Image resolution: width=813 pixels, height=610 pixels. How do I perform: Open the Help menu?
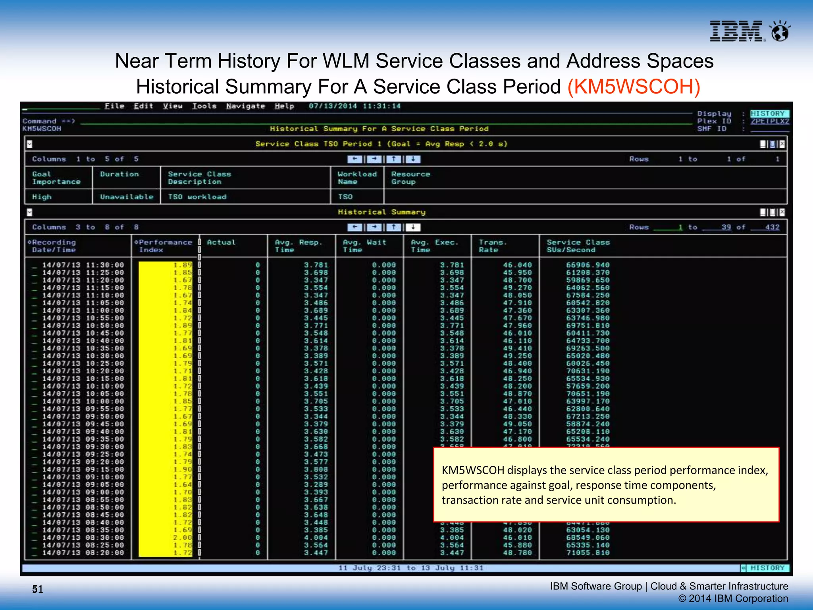[285, 106]
